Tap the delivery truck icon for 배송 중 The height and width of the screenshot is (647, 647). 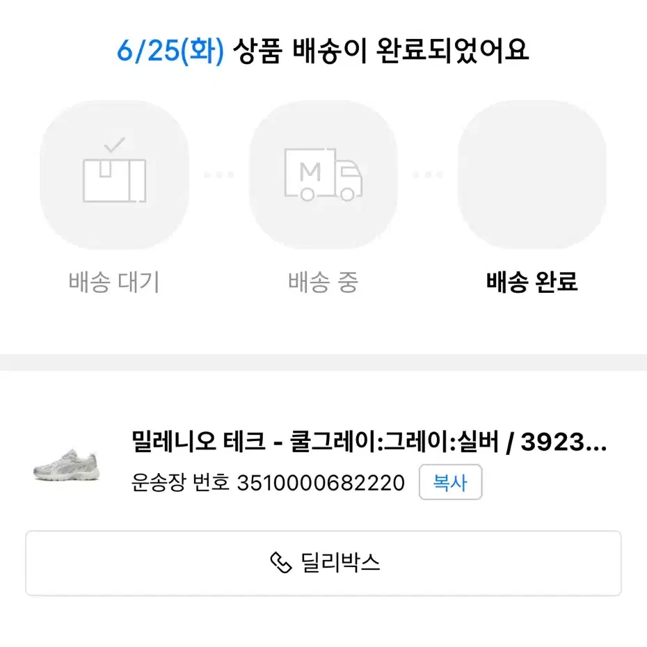323,175
